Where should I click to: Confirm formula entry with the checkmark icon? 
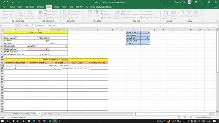coord(27,25)
